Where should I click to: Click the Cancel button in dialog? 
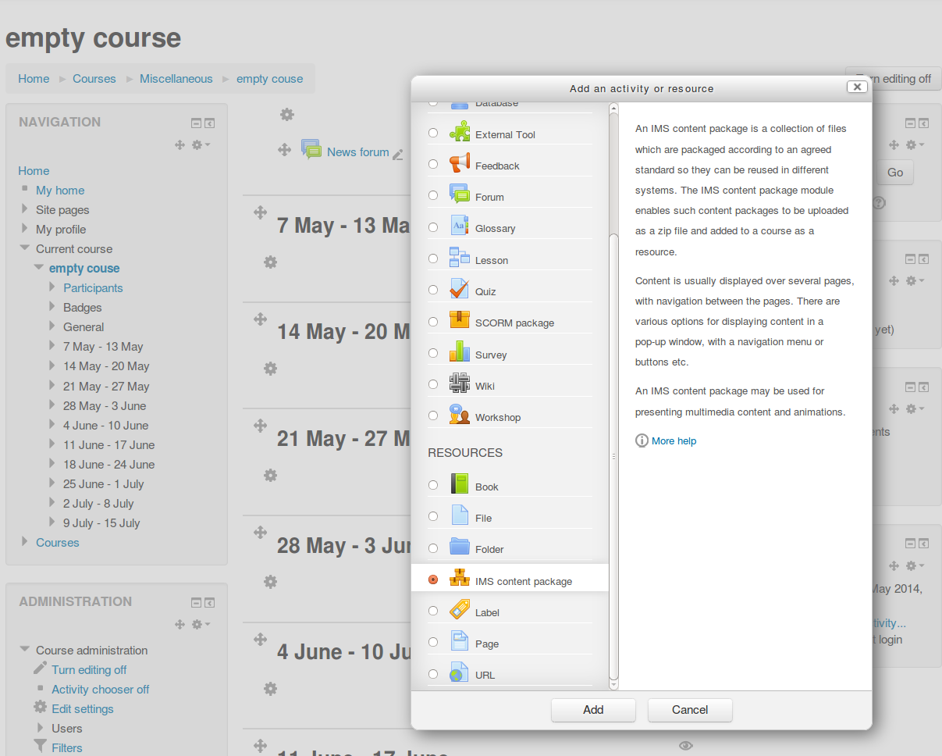[x=690, y=710]
